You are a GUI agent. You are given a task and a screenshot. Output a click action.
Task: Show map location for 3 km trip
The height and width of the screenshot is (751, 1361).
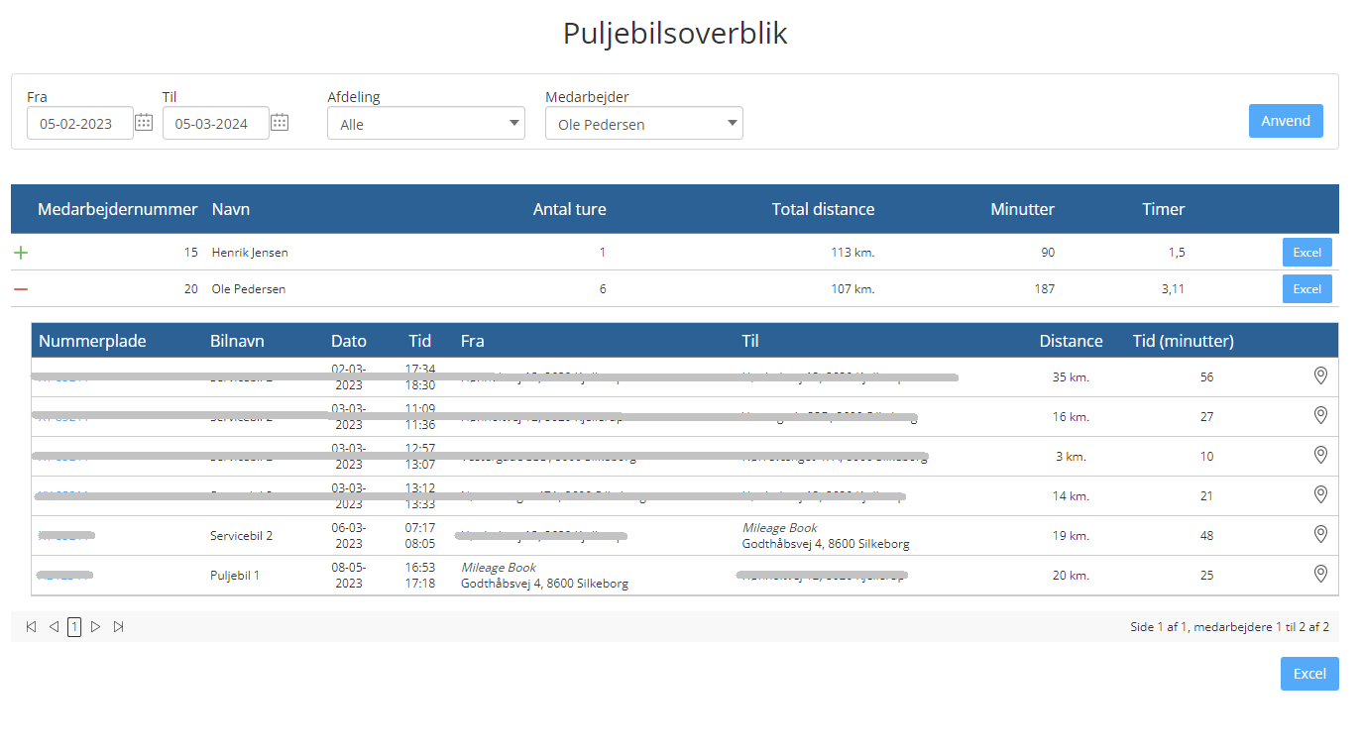1320,455
